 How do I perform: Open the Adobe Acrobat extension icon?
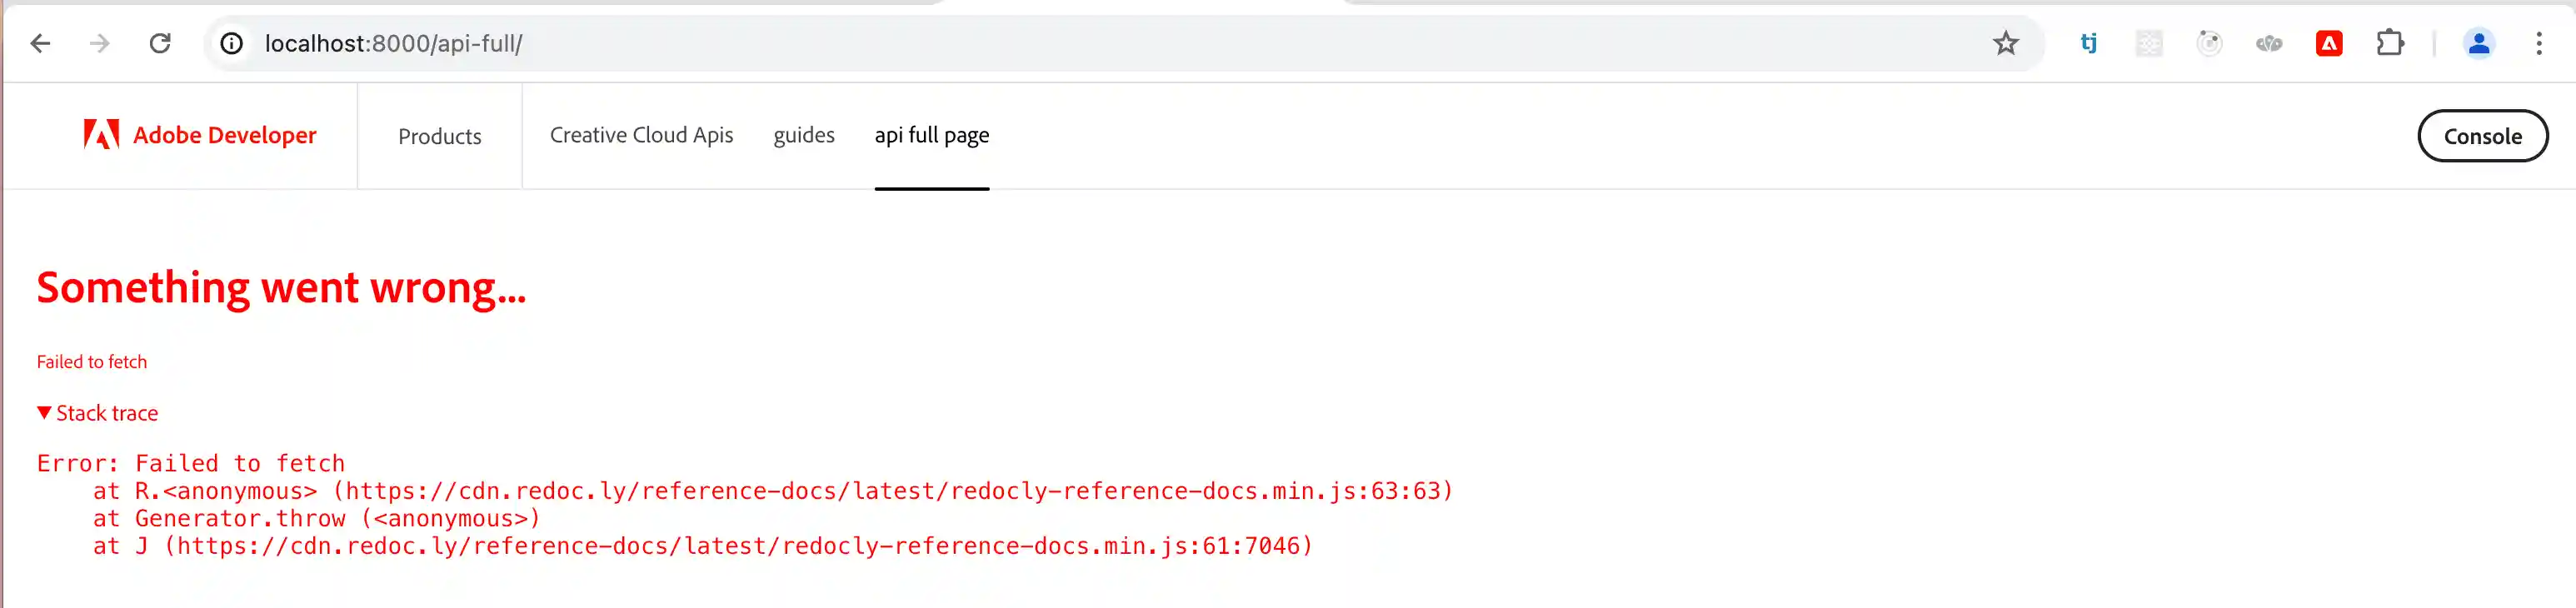point(2329,43)
